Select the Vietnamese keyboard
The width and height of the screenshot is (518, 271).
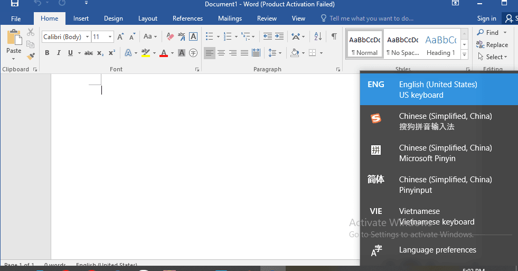pyautogui.click(x=439, y=217)
